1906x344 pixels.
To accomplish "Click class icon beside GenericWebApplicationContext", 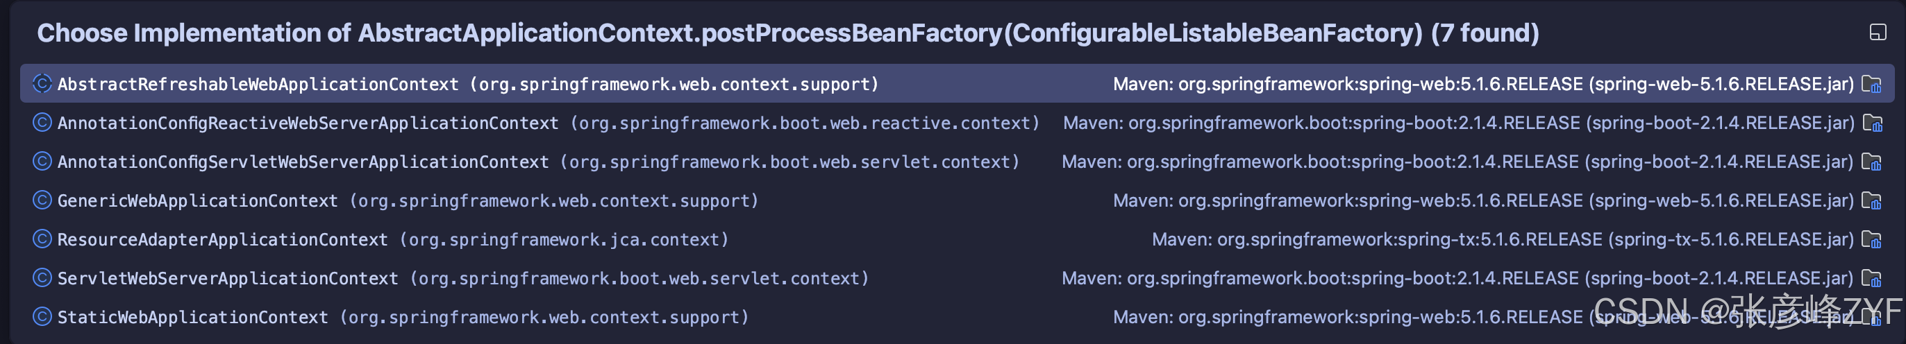I will pyautogui.click(x=42, y=200).
